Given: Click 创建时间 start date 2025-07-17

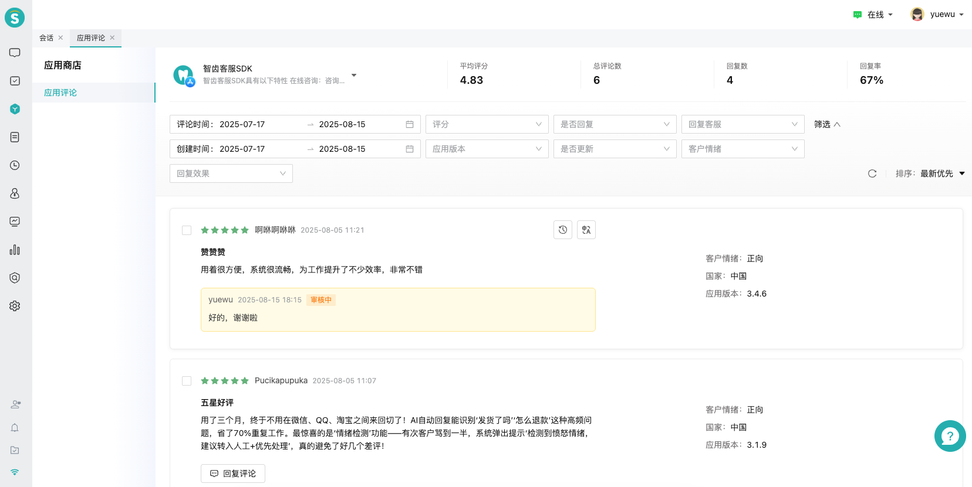Looking at the screenshot, I should [x=242, y=149].
